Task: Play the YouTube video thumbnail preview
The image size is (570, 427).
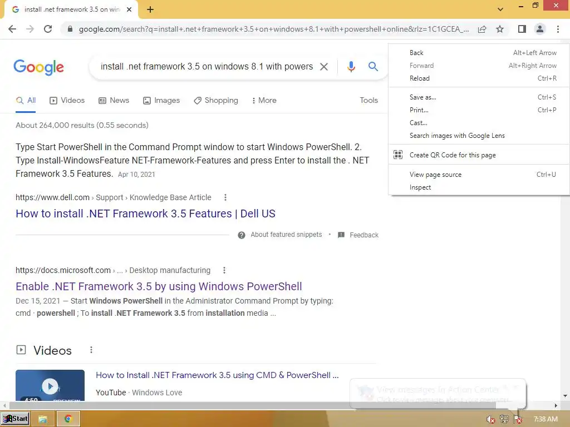Action: coord(50,386)
